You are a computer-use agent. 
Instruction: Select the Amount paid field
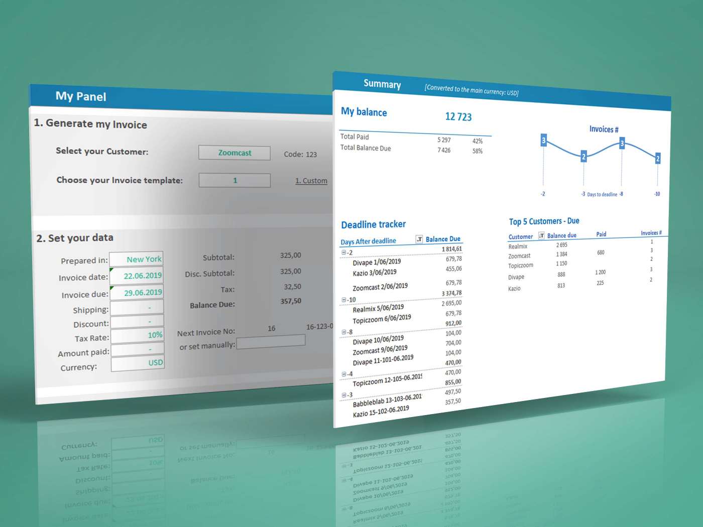pyautogui.click(x=137, y=349)
